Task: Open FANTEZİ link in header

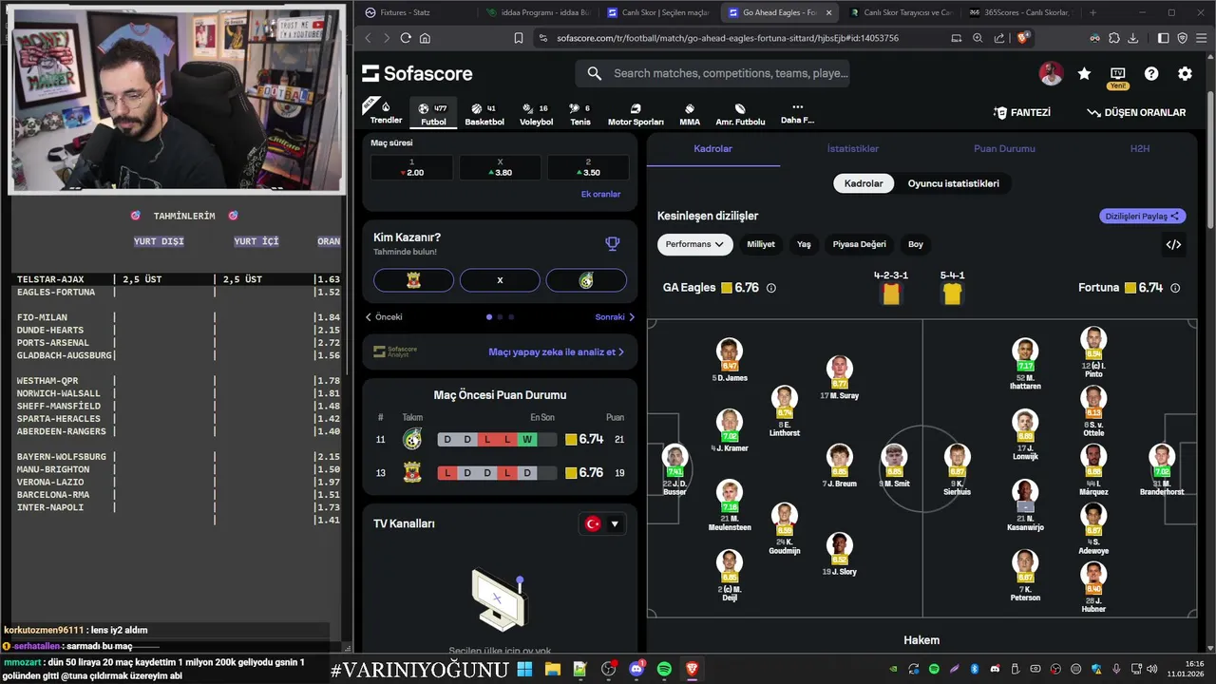Action: click(x=1022, y=112)
